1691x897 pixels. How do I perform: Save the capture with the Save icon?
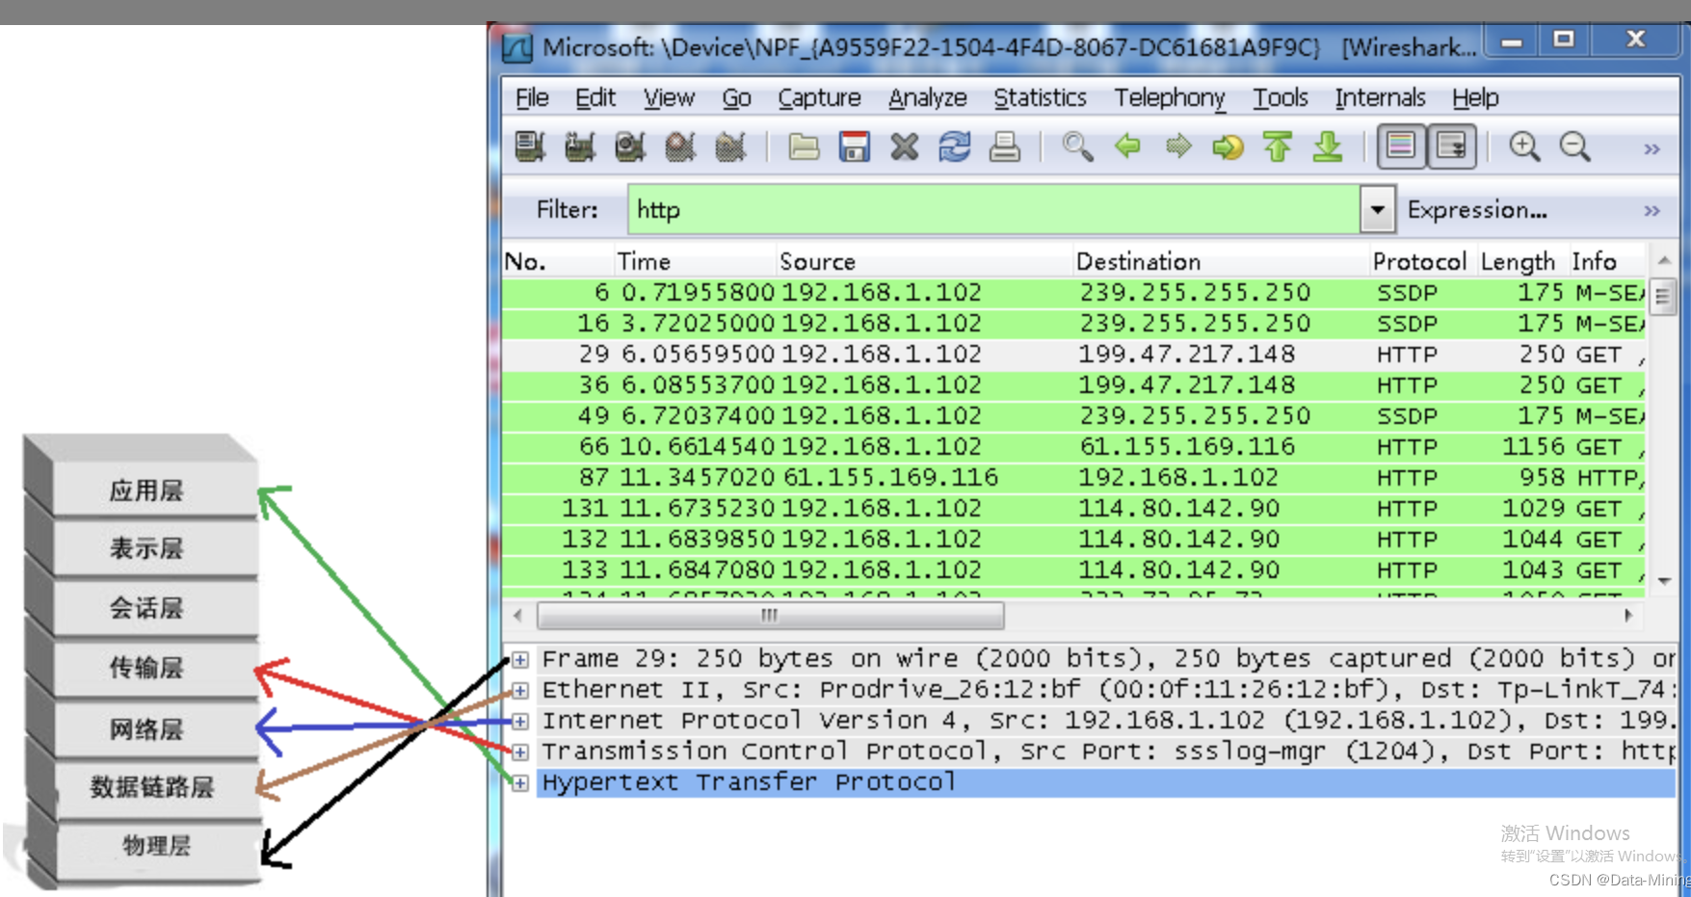[x=854, y=146]
